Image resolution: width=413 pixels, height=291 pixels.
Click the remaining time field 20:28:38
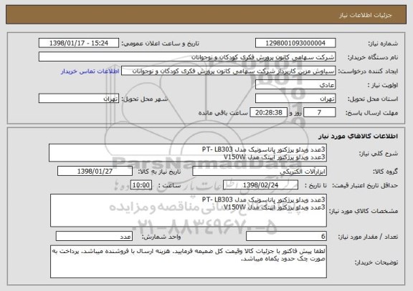(268, 112)
